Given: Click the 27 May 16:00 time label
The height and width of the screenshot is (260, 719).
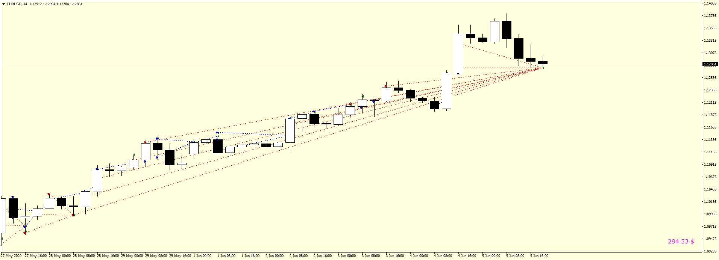Looking at the screenshot, I should point(36,256).
